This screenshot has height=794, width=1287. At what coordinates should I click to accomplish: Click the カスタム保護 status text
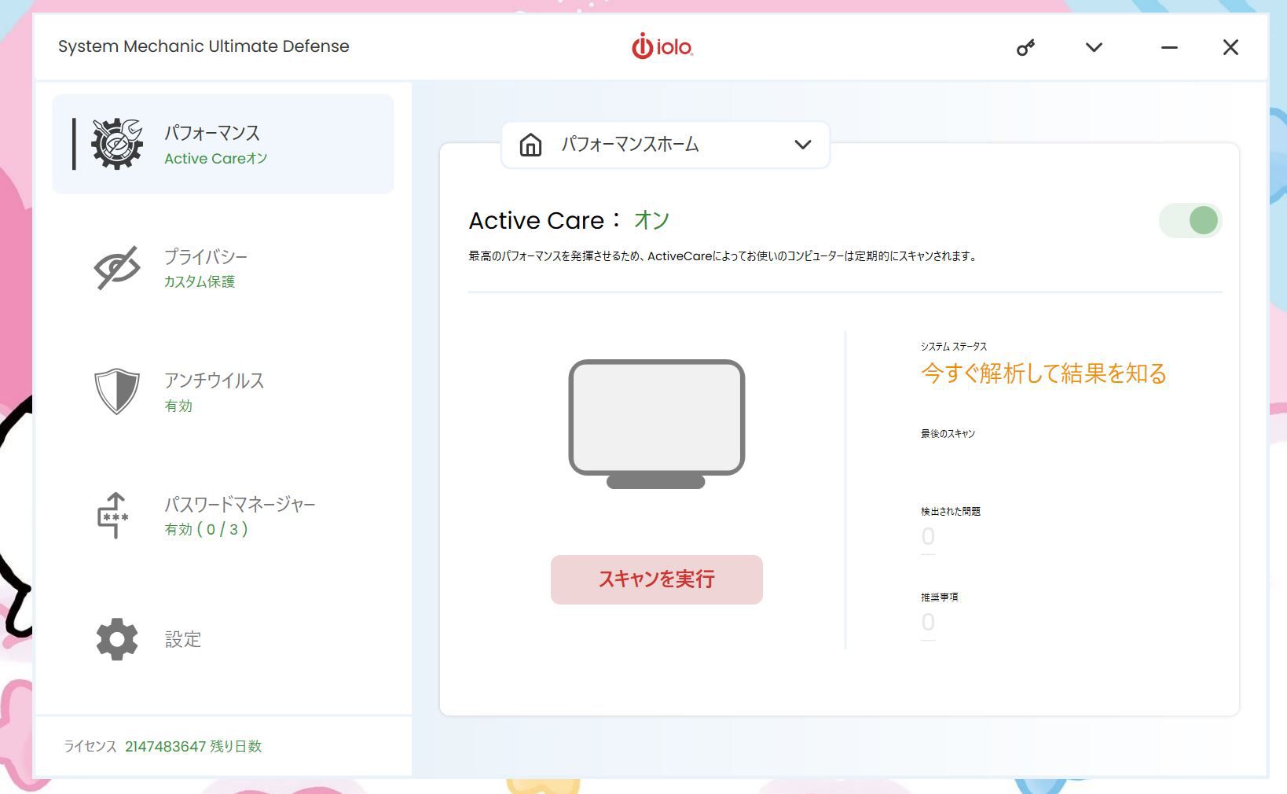coord(200,281)
